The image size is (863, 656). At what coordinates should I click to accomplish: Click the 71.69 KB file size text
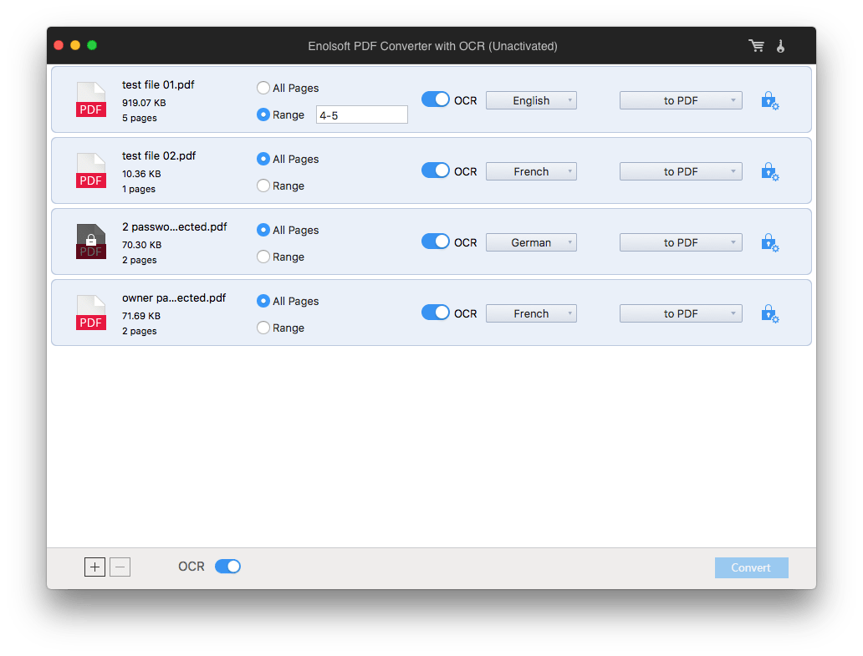click(140, 316)
